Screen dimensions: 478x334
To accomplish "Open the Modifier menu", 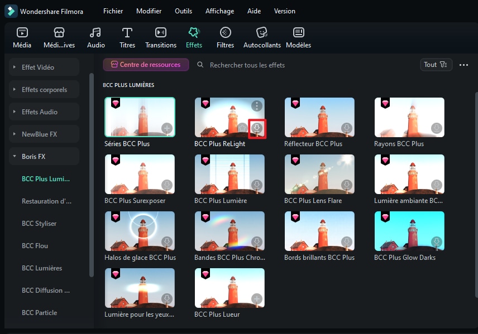I will pyautogui.click(x=149, y=11).
